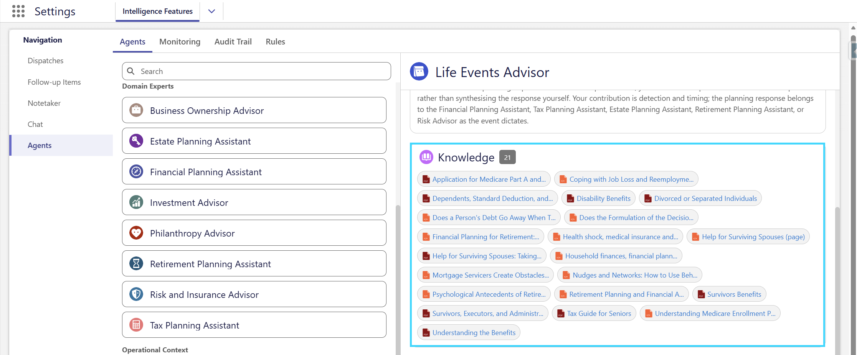Open the app launcher grid icon
The image size is (857, 355).
[18, 11]
